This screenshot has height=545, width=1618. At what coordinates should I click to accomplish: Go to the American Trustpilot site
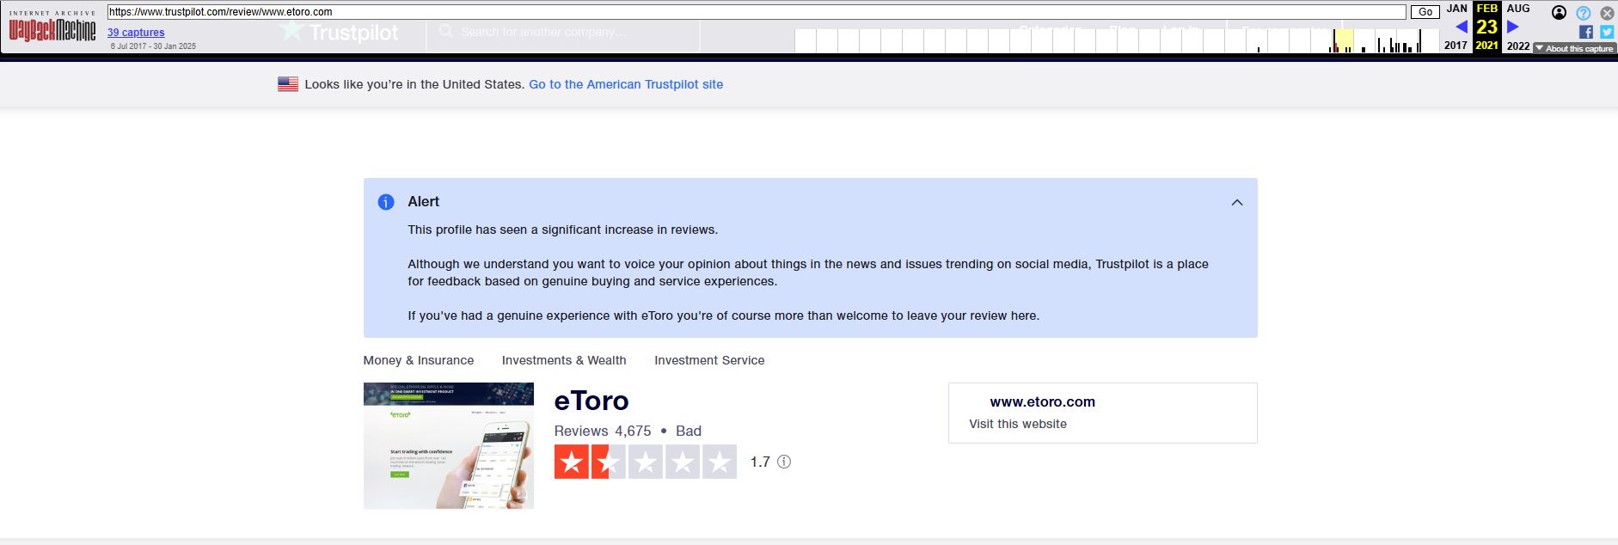pyautogui.click(x=626, y=84)
